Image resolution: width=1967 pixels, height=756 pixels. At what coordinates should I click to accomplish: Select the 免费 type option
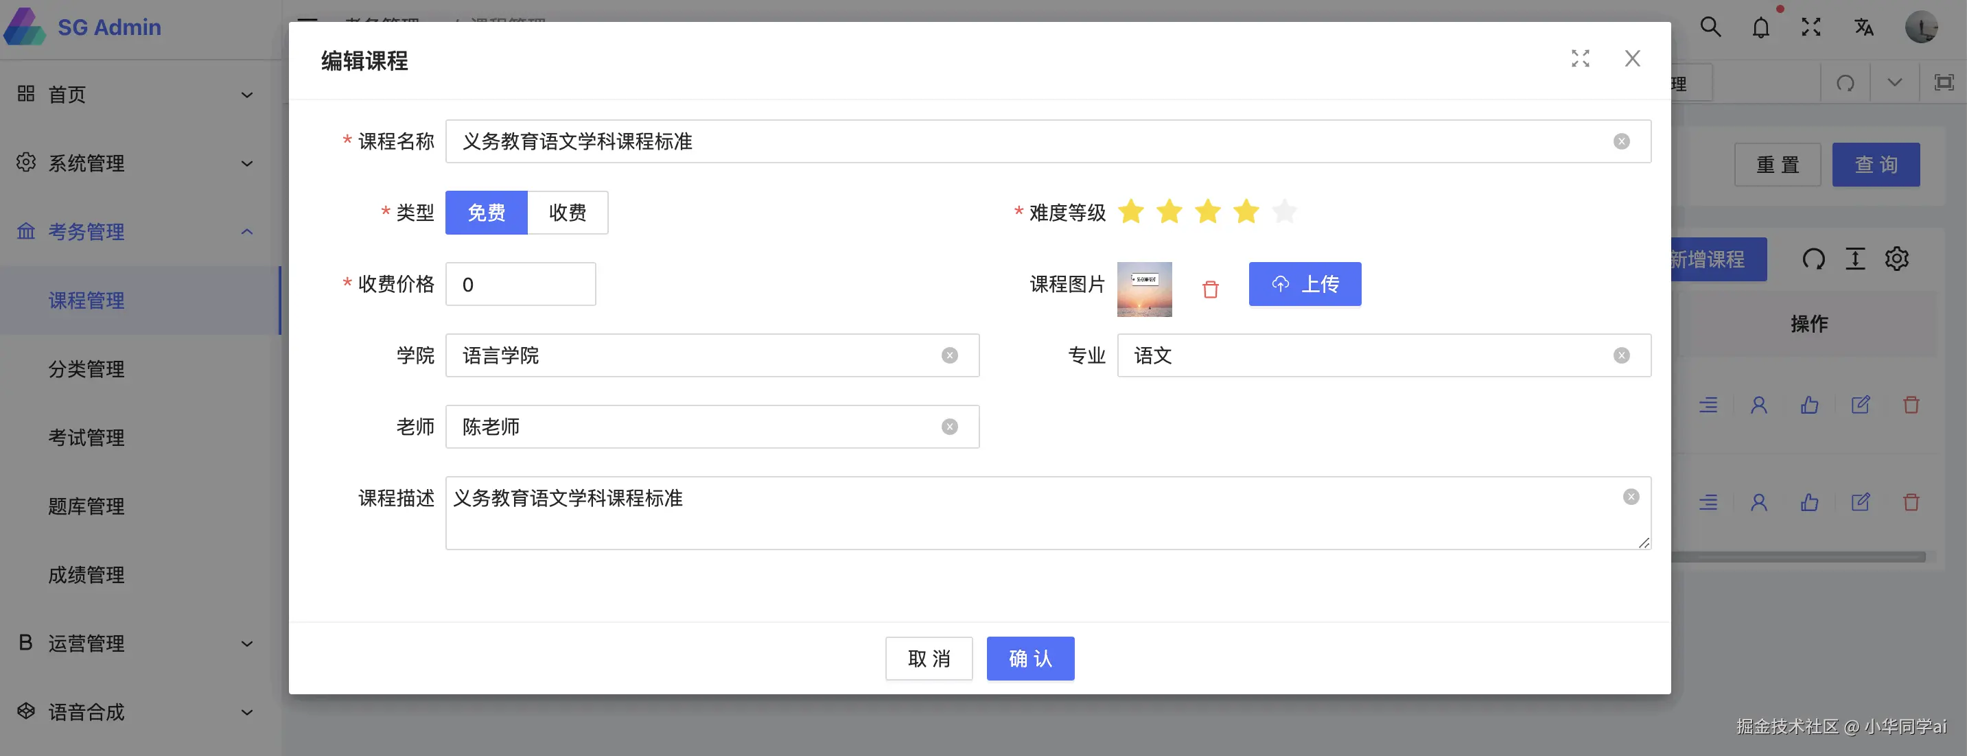(487, 212)
